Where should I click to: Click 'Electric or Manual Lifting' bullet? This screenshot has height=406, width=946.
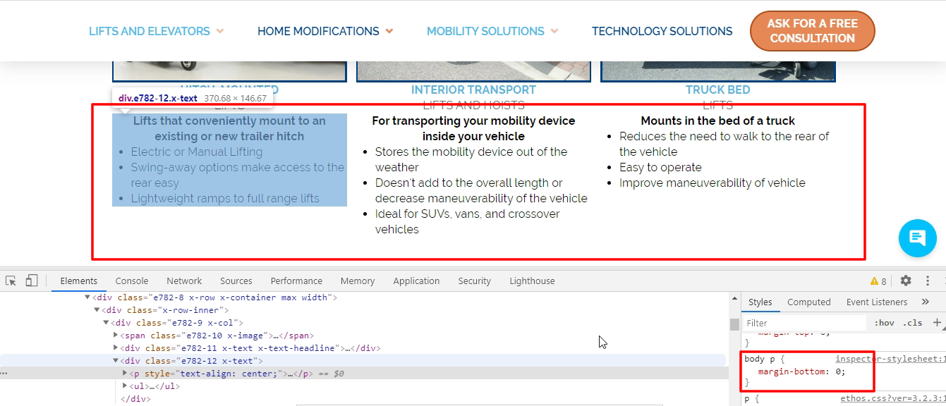pos(196,152)
